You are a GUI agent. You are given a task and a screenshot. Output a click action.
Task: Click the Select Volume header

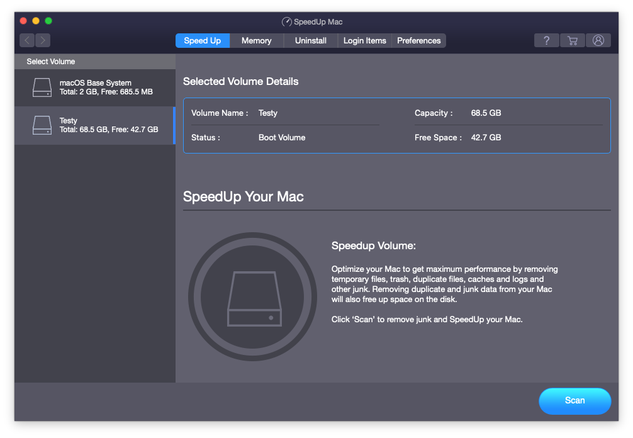click(51, 62)
